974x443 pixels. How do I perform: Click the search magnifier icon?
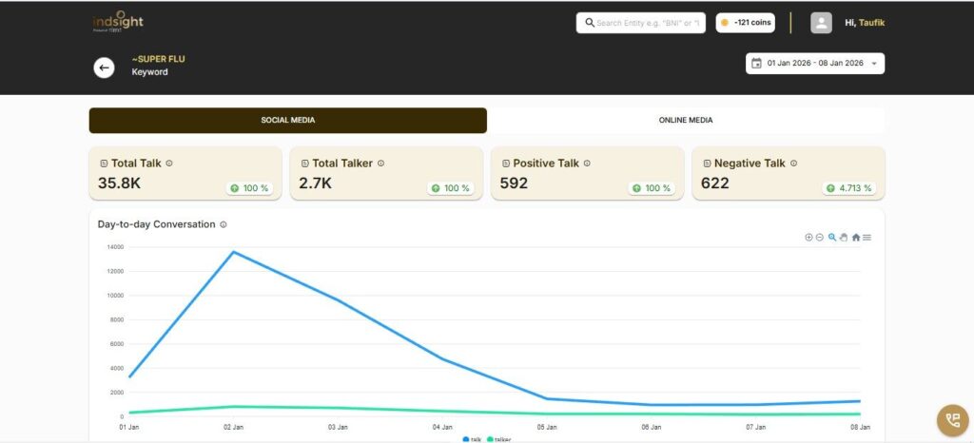590,22
